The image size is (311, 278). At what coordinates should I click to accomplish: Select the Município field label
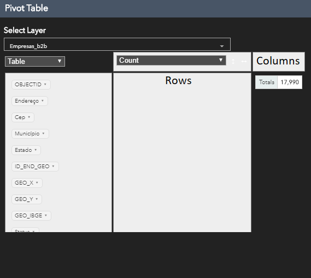coord(27,134)
